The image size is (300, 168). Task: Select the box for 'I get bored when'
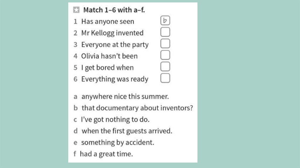coord(165,67)
